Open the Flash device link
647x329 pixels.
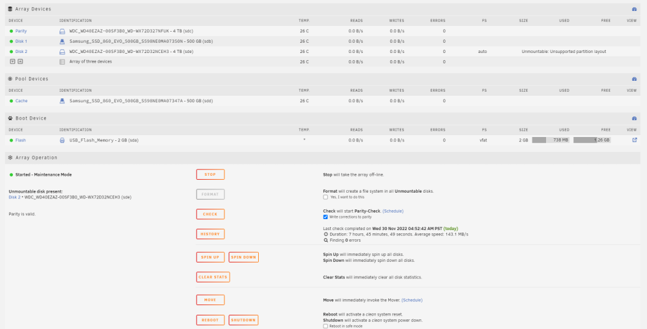pos(21,140)
